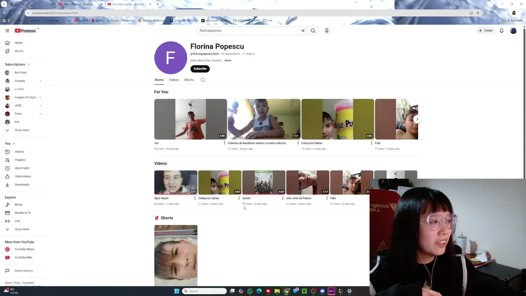Open 'Coleța lui fabian' title in Videos row
The height and width of the screenshot is (296, 526).
point(209,198)
